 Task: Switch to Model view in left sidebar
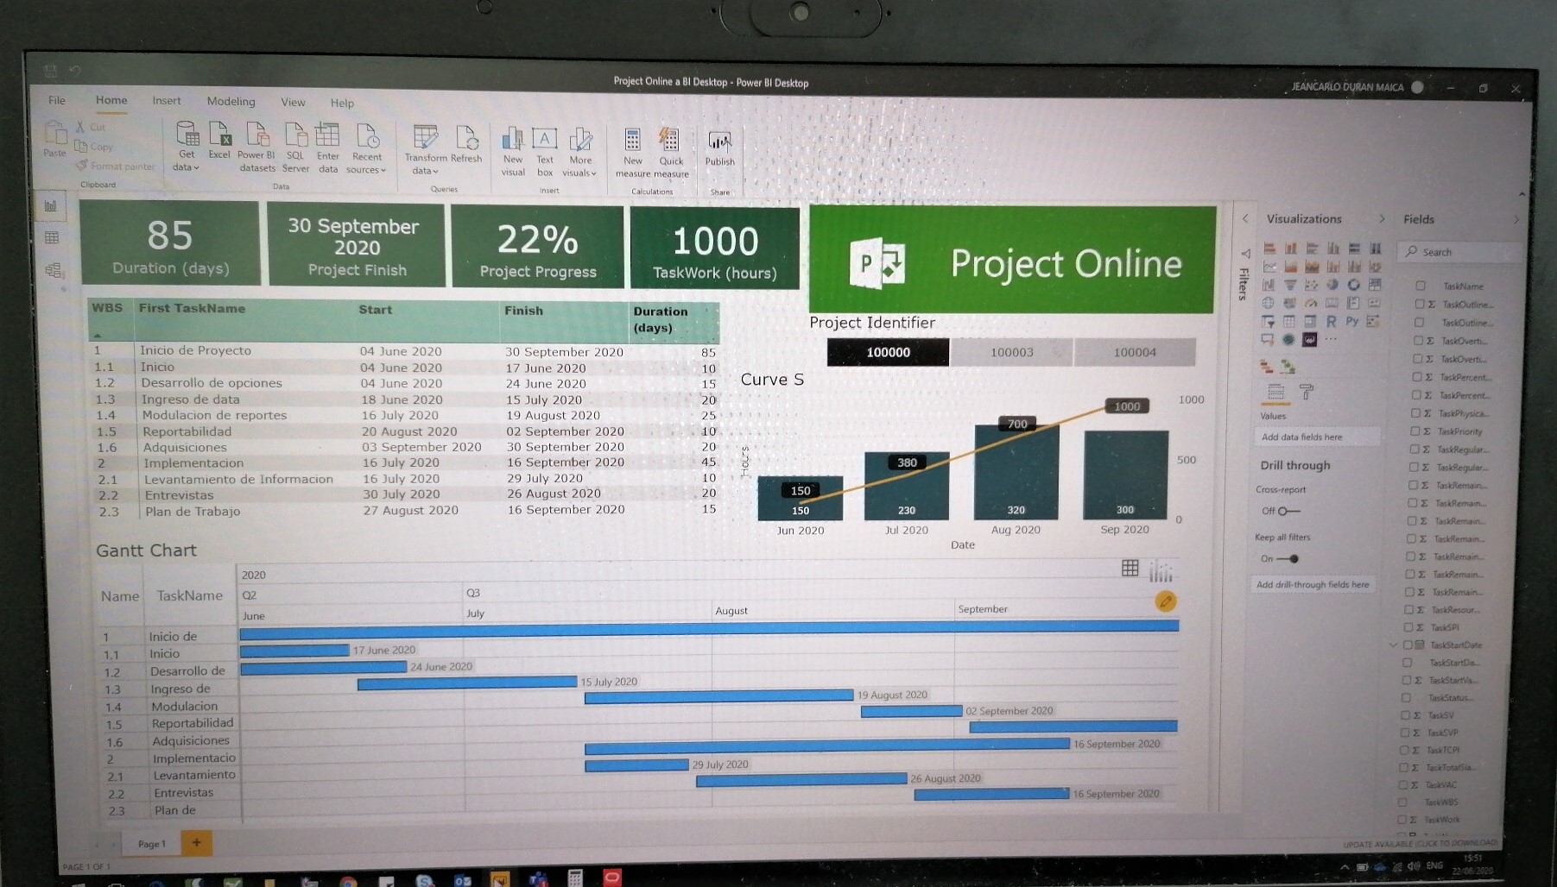click(54, 270)
